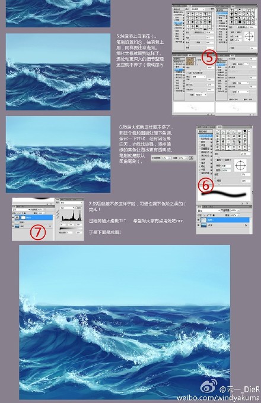
Task: Open the size jitter Control dropdown in step 5
Action: pyautogui.click(x=243, y=64)
